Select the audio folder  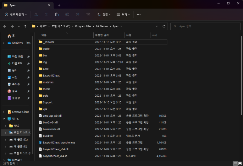point(46,49)
